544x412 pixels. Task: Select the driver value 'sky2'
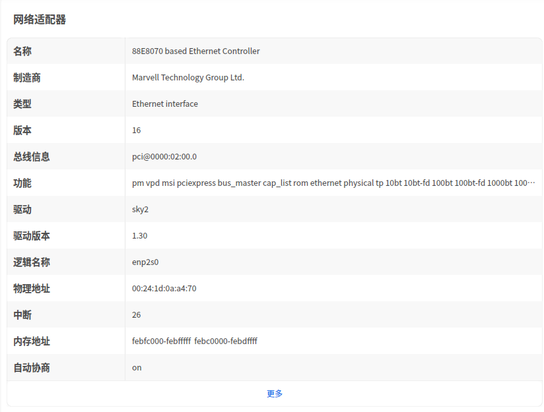point(140,210)
